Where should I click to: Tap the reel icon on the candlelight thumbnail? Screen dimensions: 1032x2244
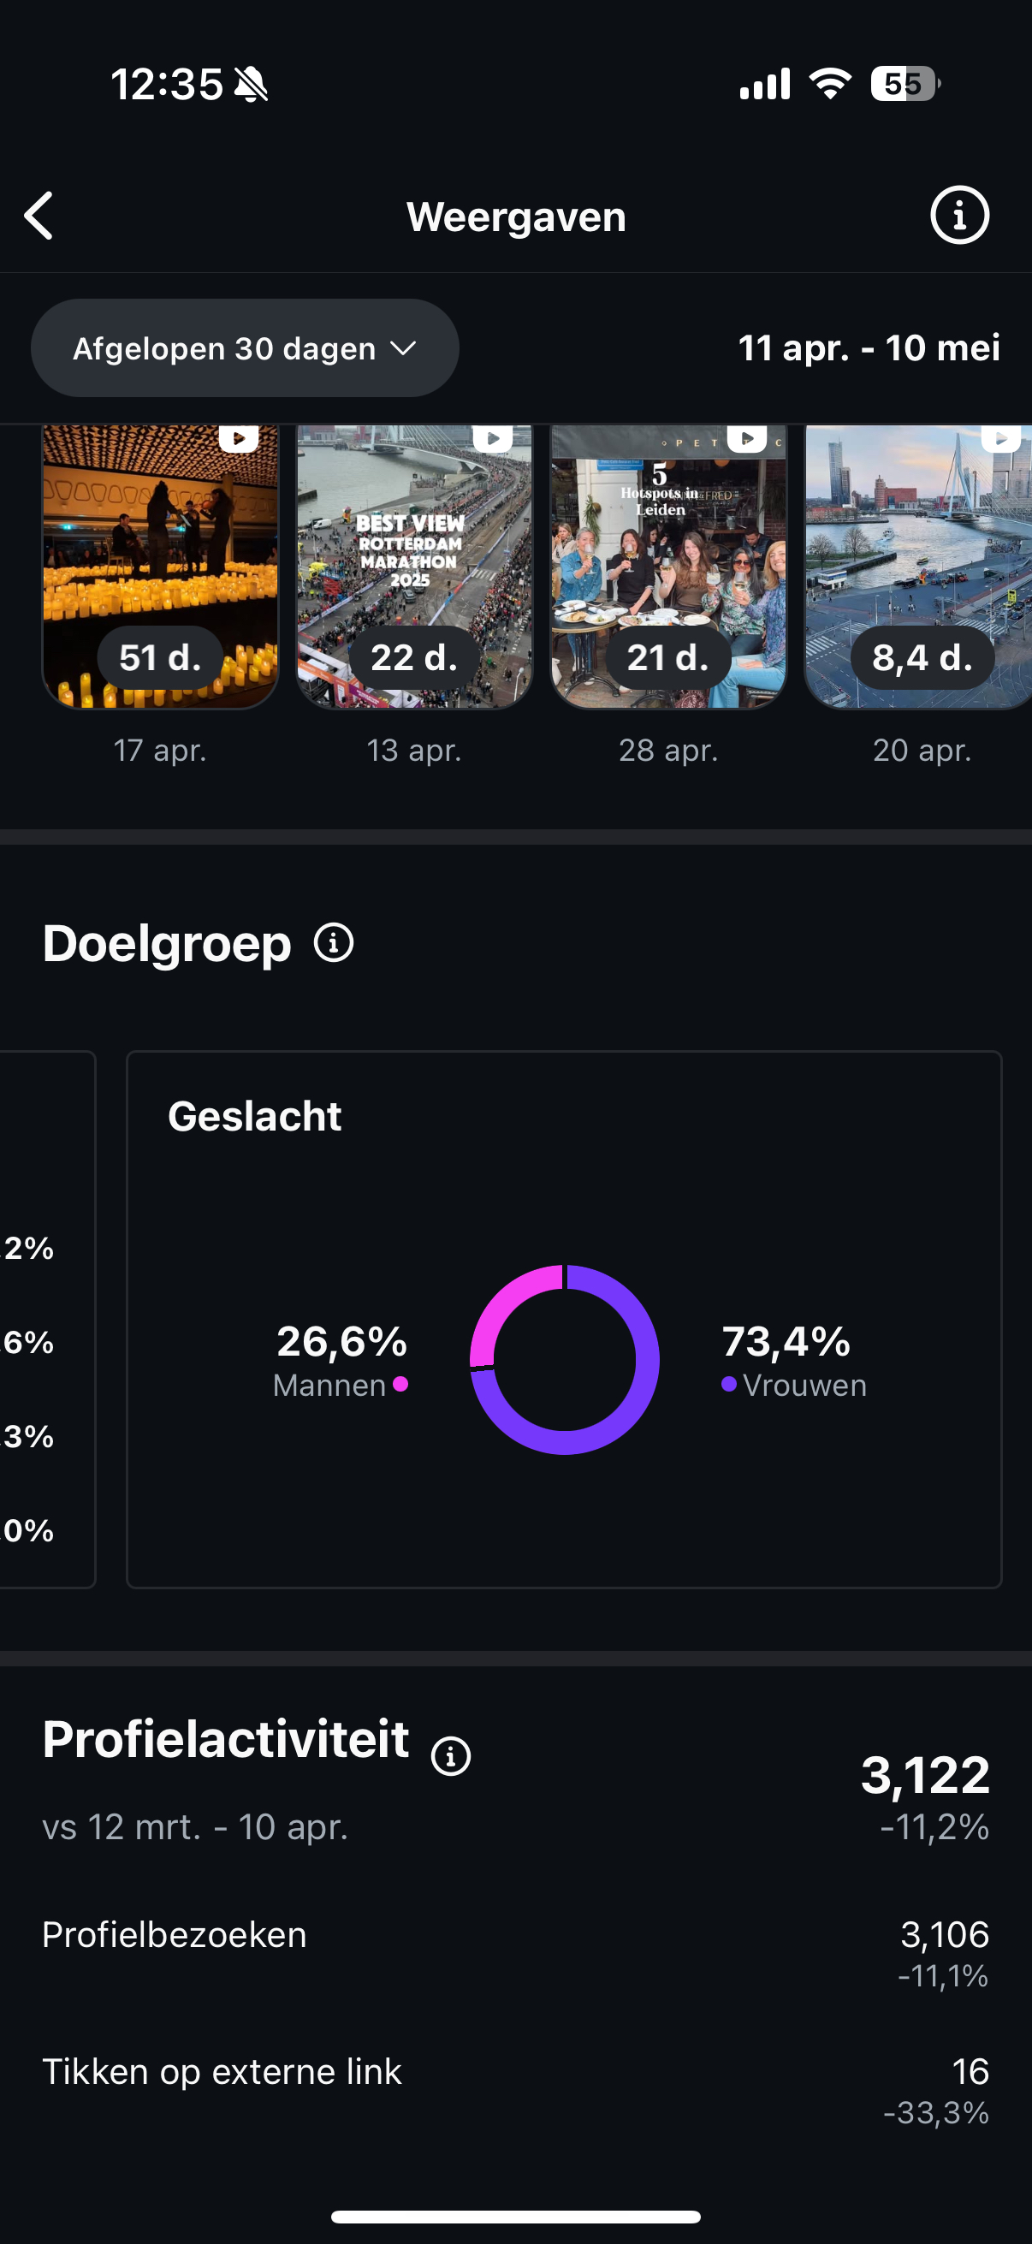(238, 437)
